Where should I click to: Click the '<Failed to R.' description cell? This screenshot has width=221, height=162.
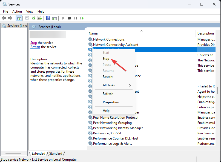pos(206,86)
